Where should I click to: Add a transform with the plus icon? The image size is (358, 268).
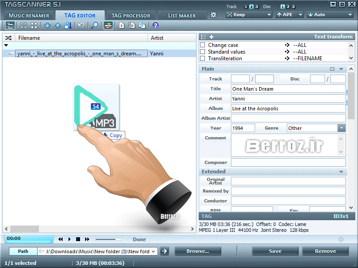click(211, 37)
